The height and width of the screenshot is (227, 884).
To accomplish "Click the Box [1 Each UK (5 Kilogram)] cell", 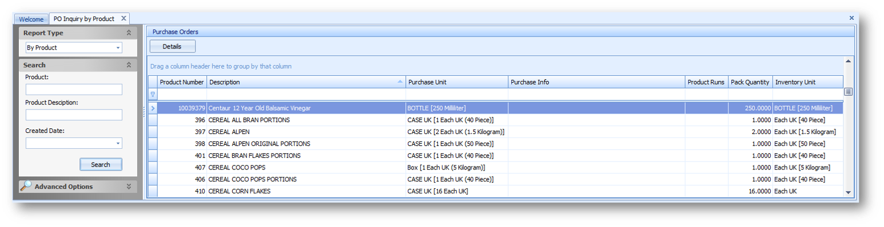I will [x=457, y=168].
